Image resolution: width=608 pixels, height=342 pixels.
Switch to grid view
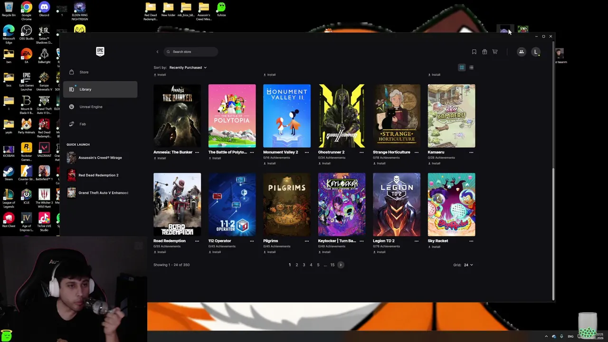(462, 67)
